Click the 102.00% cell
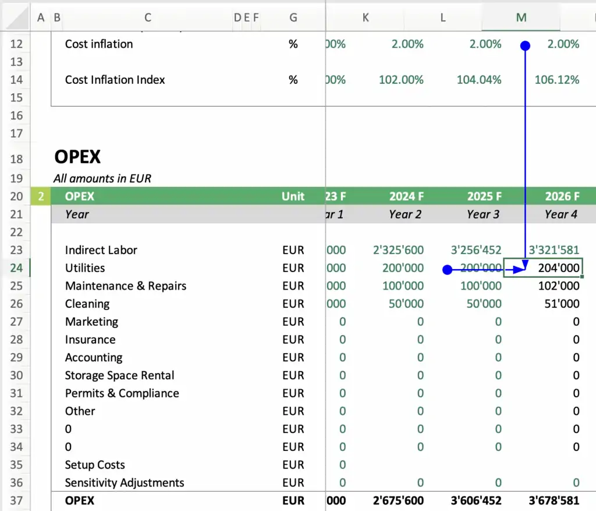This screenshot has width=596, height=511. click(x=401, y=80)
